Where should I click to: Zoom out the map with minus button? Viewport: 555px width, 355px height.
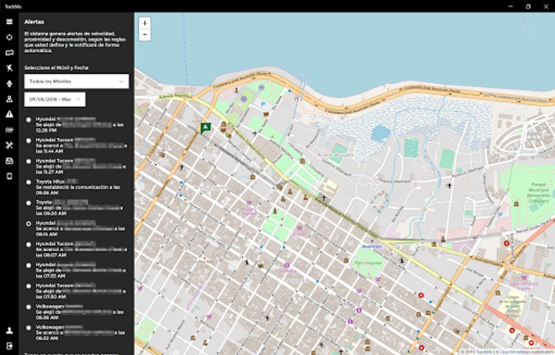145,35
